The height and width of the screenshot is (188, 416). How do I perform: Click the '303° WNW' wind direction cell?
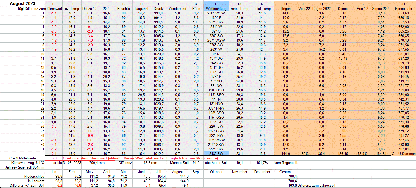216,140
